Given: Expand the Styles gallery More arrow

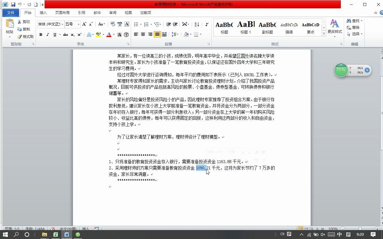Looking at the screenshot, I should tap(324, 34).
